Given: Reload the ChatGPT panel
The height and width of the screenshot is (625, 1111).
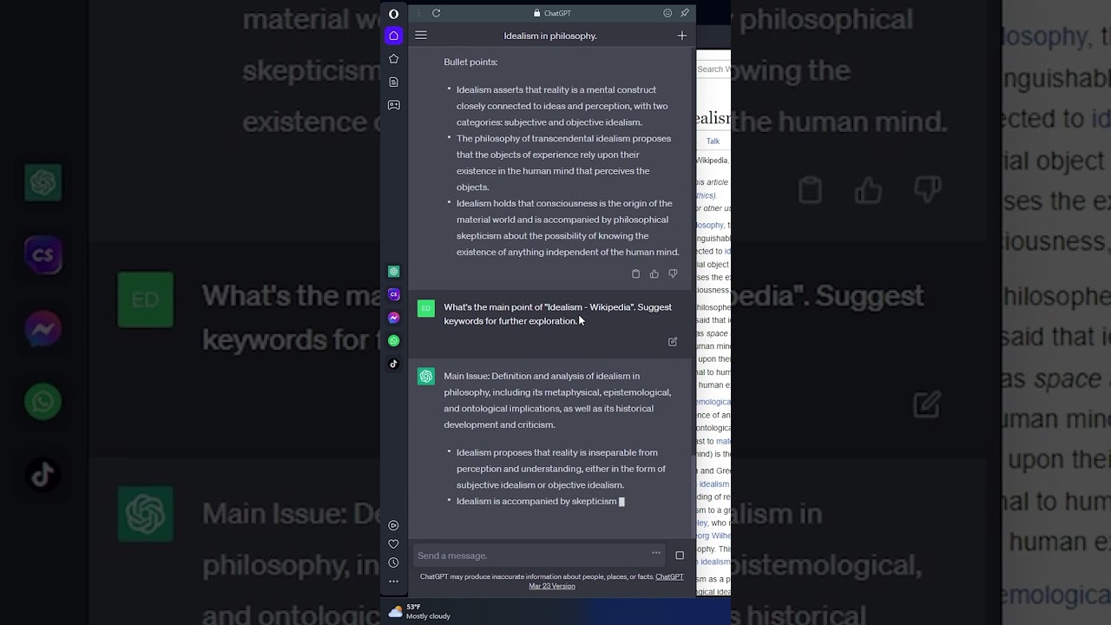Looking at the screenshot, I should [436, 13].
